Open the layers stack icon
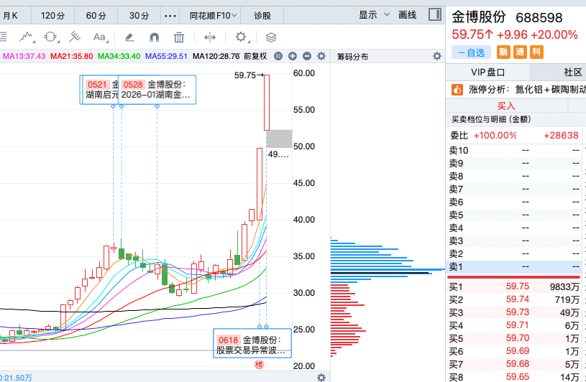The width and height of the screenshot is (586, 382). (271, 37)
